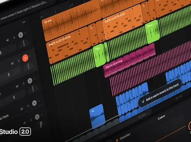Solo the highlighted track beside red A
The width and height of the screenshot is (191, 142).
click(x=19, y=61)
